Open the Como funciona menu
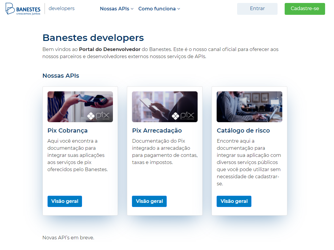This screenshot has width=334, height=250. click(157, 9)
